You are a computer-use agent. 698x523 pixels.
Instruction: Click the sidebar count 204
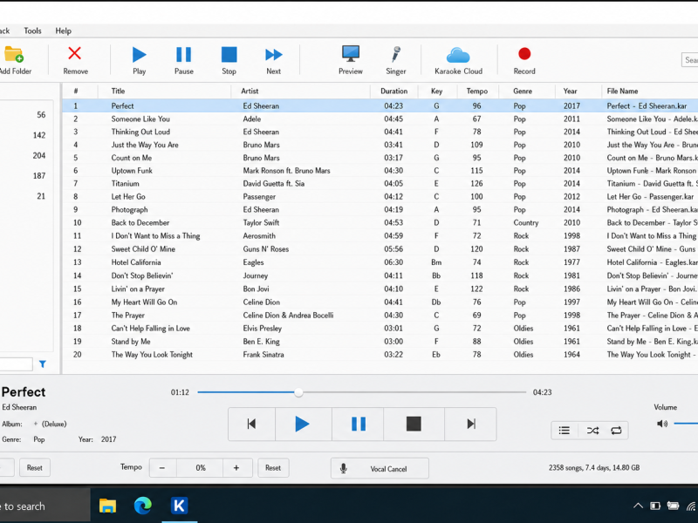pos(39,156)
